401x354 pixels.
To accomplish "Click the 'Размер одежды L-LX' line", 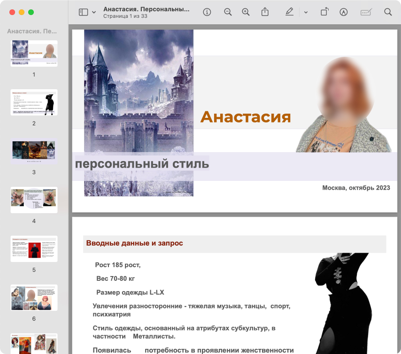I will point(130,292).
